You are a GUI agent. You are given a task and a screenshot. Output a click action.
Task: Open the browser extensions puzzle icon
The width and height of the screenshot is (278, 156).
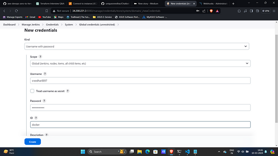[239, 11]
